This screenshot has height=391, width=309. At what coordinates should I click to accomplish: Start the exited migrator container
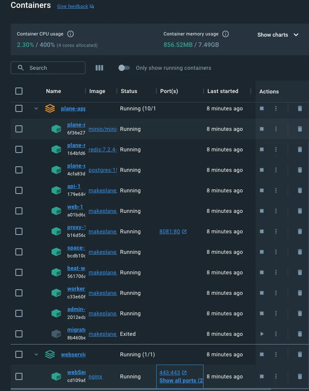point(262,334)
